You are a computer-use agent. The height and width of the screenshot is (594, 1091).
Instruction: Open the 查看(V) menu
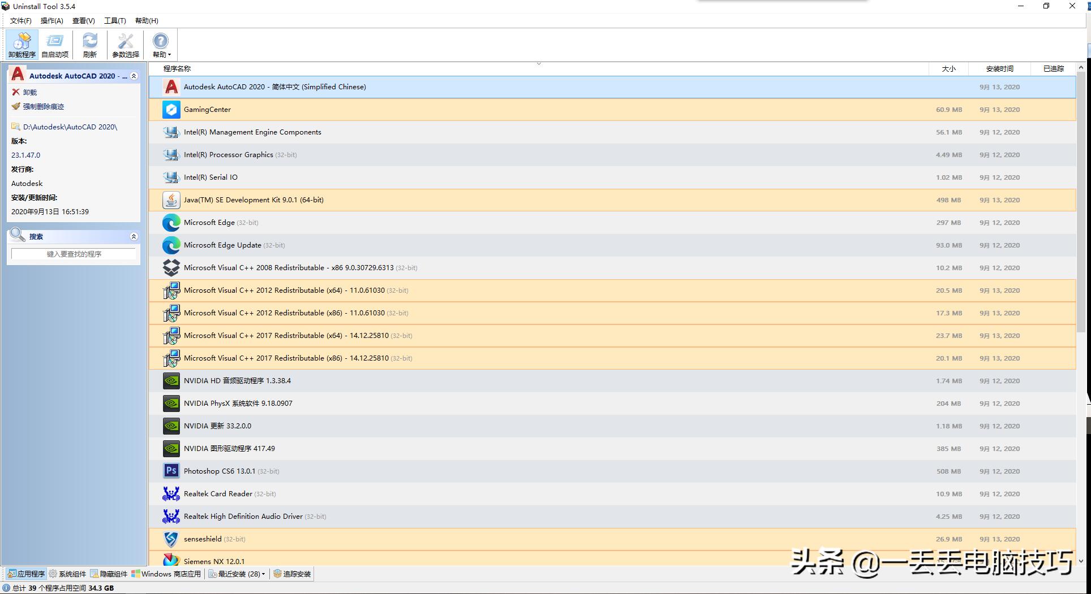coord(84,21)
